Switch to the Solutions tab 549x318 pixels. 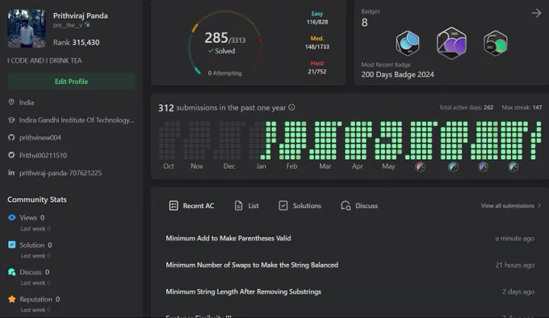[300, 206]
